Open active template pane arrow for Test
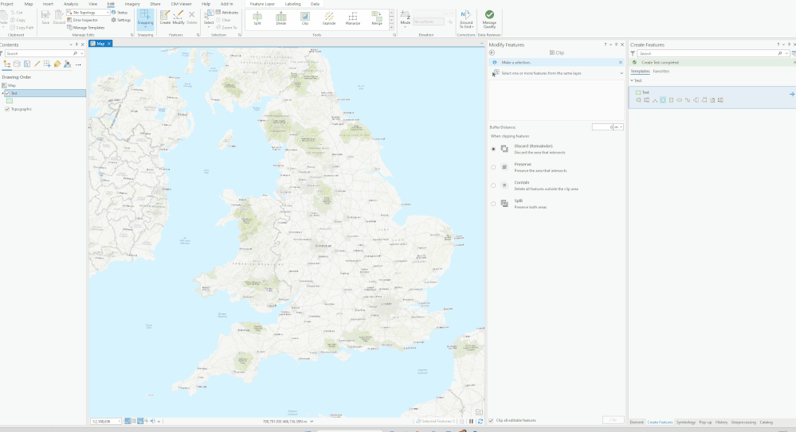796x432 pixels. tap(792, 95)
